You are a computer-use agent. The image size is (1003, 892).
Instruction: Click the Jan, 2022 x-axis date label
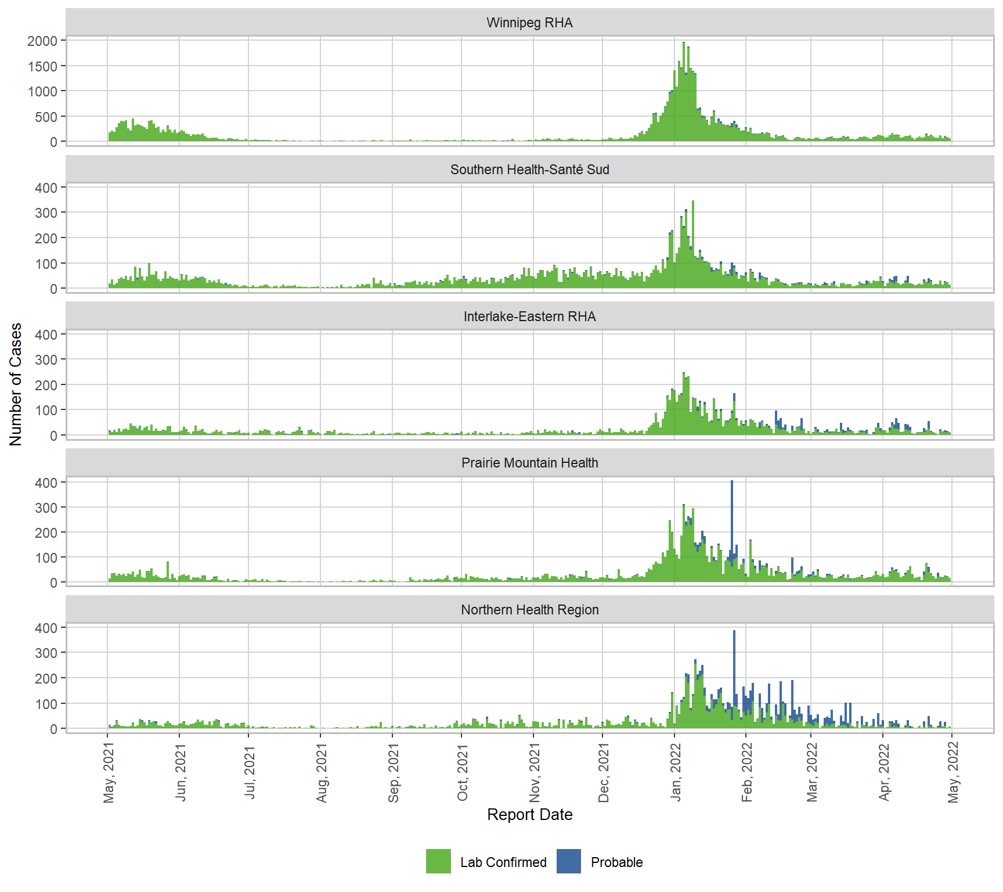[676, 772]
